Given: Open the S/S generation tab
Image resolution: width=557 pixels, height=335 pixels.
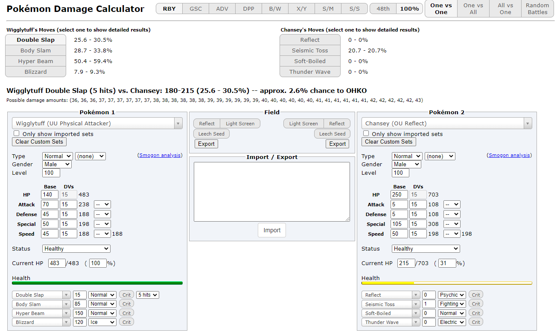Looking at the screenshot, I should [x=355, y=9].
